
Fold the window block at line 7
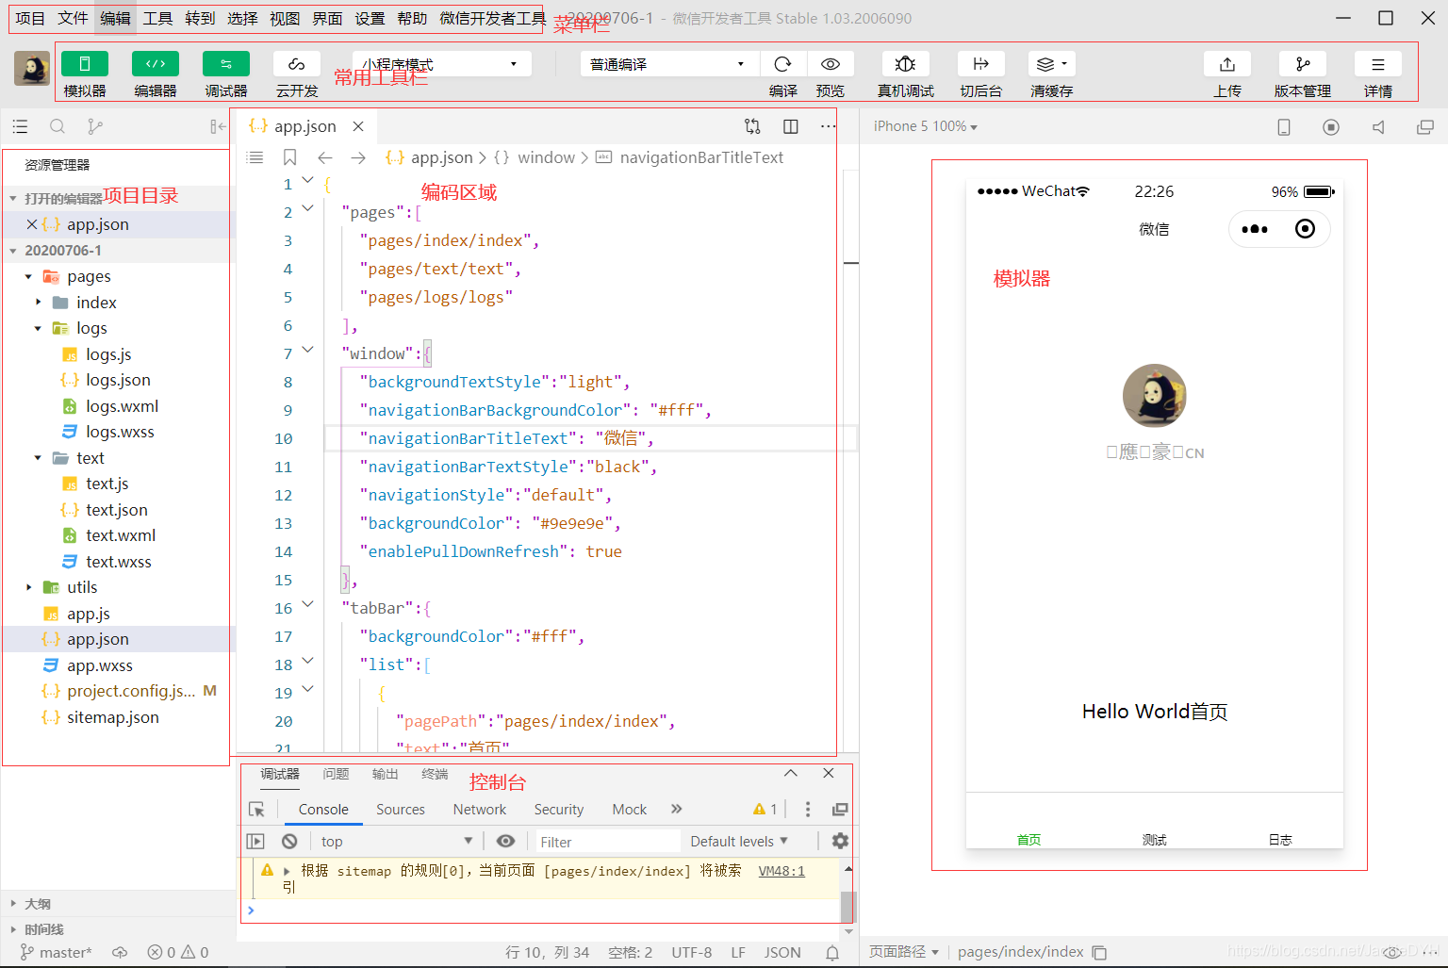307,350
